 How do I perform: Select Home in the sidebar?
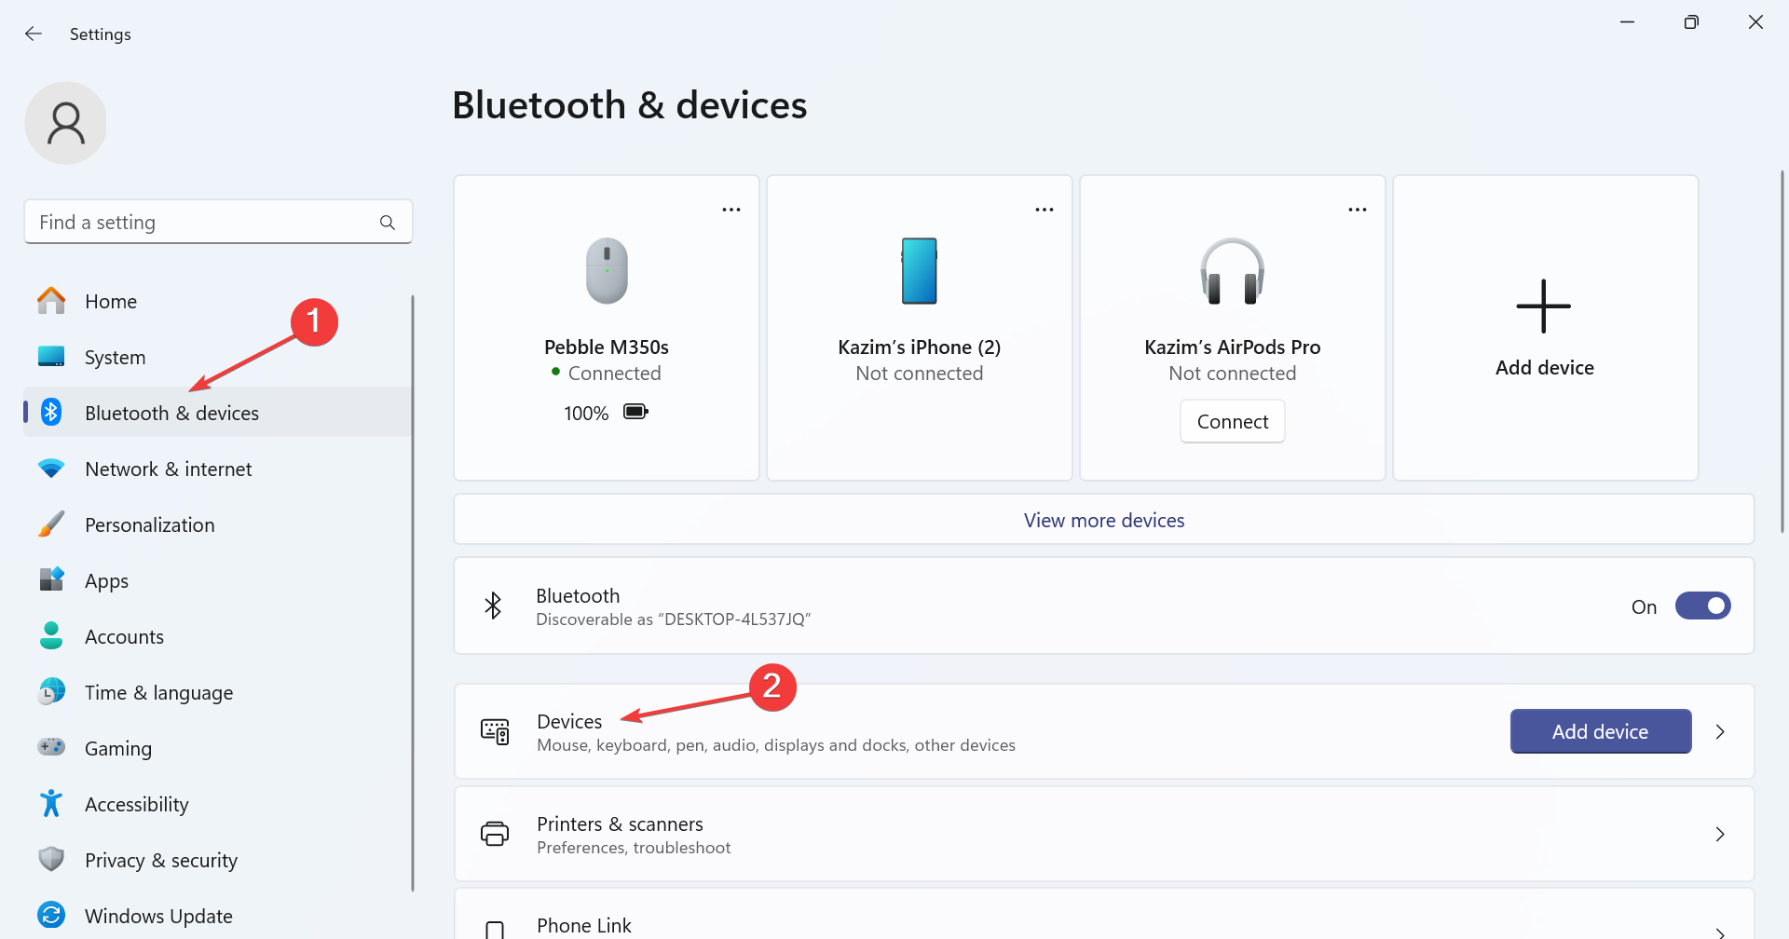point(110,301)
